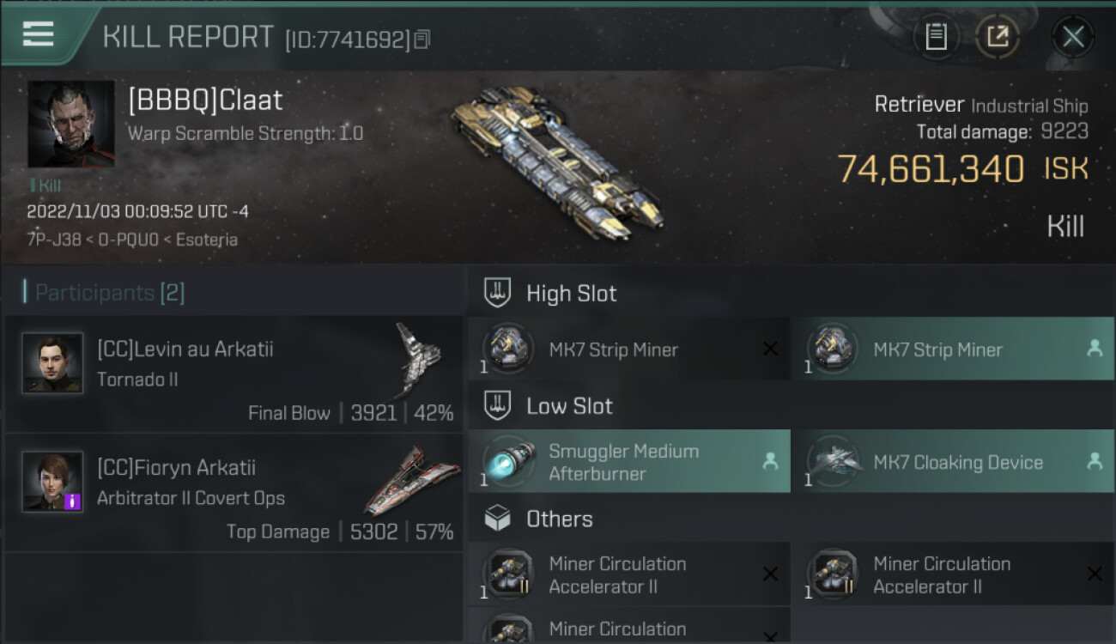Click the clipboard notes icon
Viewport: 1116px width, 644px height.
(x=936, y=37)
